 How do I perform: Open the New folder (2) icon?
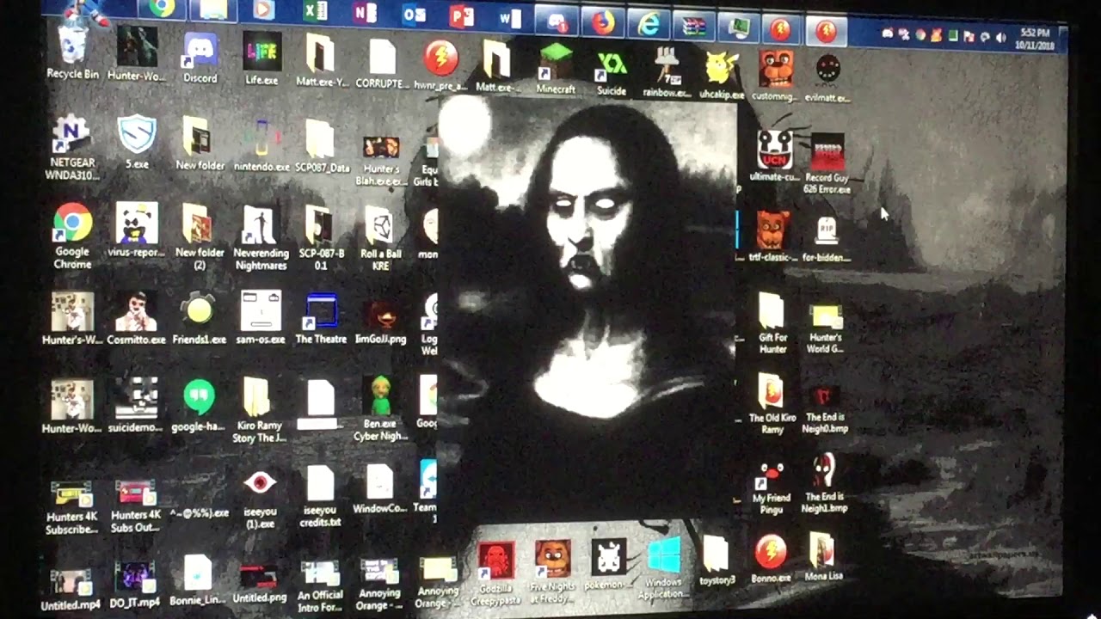(x=199, y=236)
